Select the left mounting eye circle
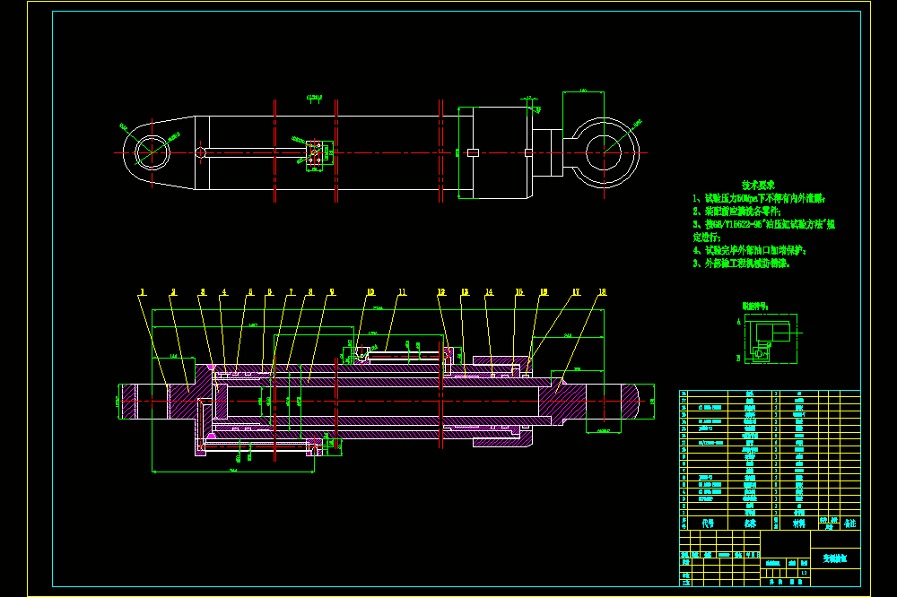 coord(152,152)
